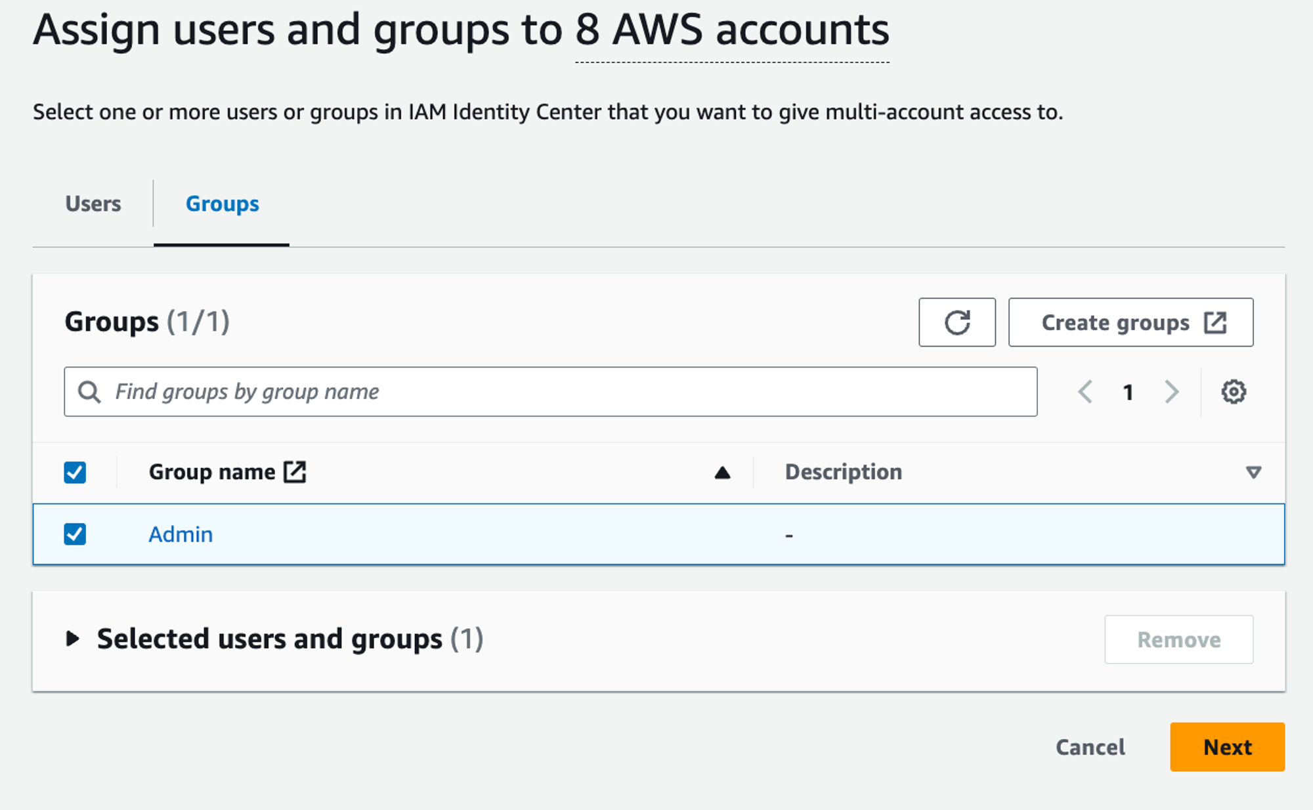This screenshot has width=1313, height=810.
Task: Switch to the Users tab
Action: coord(93,204)
